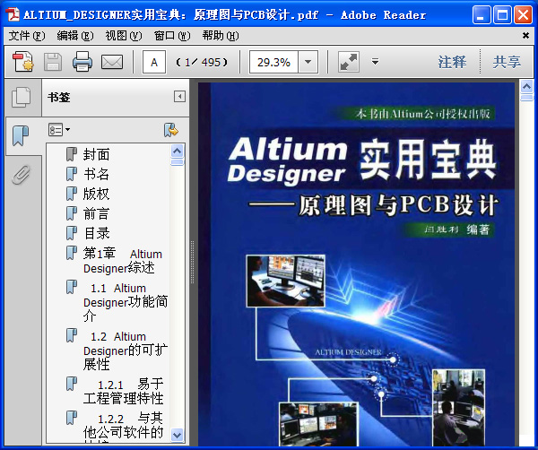
Task: Click the Save file toolbar icon
Action: pyautogui.click(x=53, y=62)
